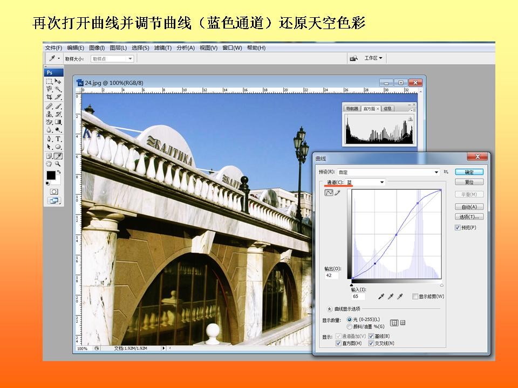Click the histogram cached data warning icon
Viewport: 518px width, 388px height.
[410, 119]
